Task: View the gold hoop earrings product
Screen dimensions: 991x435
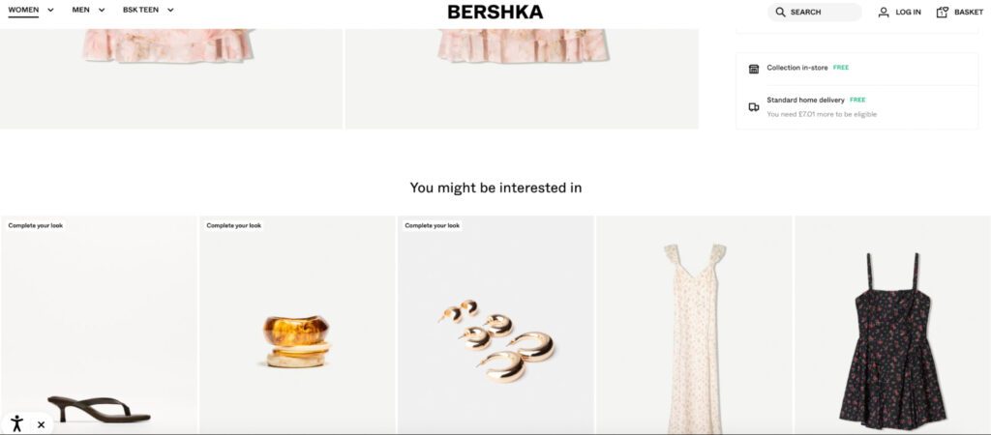Action: 495,341
